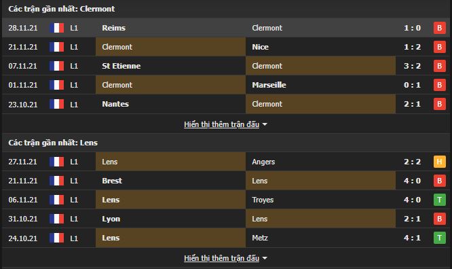Click the French flag on 24.10.21 row
The image size is (452, 269).
click(x=56, y=238)
